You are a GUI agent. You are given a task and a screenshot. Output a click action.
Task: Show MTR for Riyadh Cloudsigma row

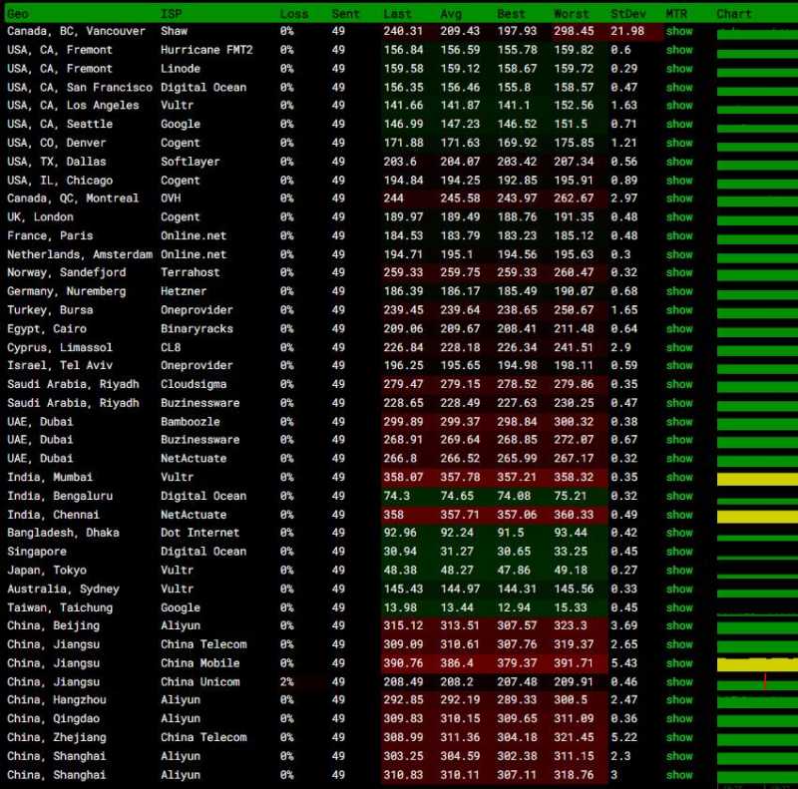(x=679, y=384)
